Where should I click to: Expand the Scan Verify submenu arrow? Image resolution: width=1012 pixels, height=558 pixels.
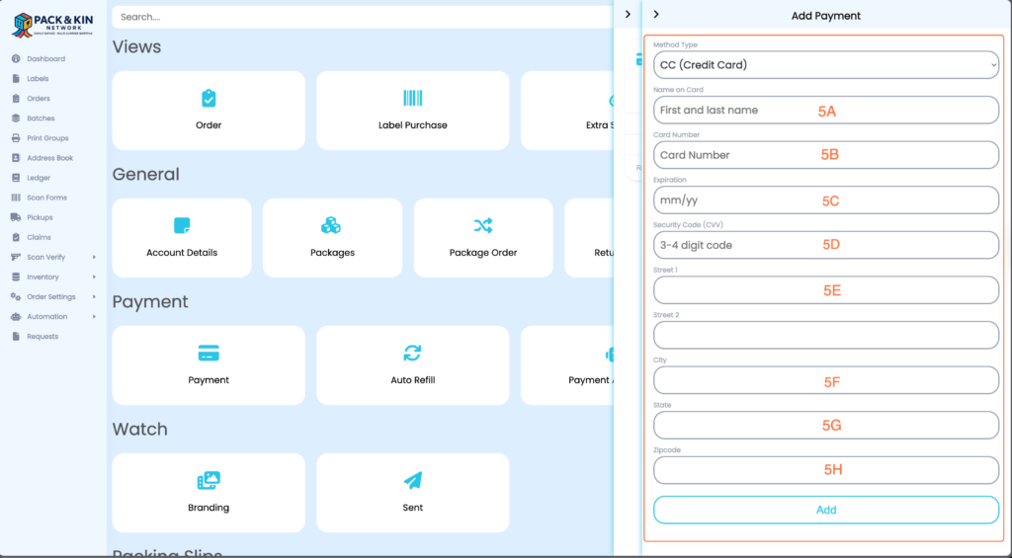(94, 258)
